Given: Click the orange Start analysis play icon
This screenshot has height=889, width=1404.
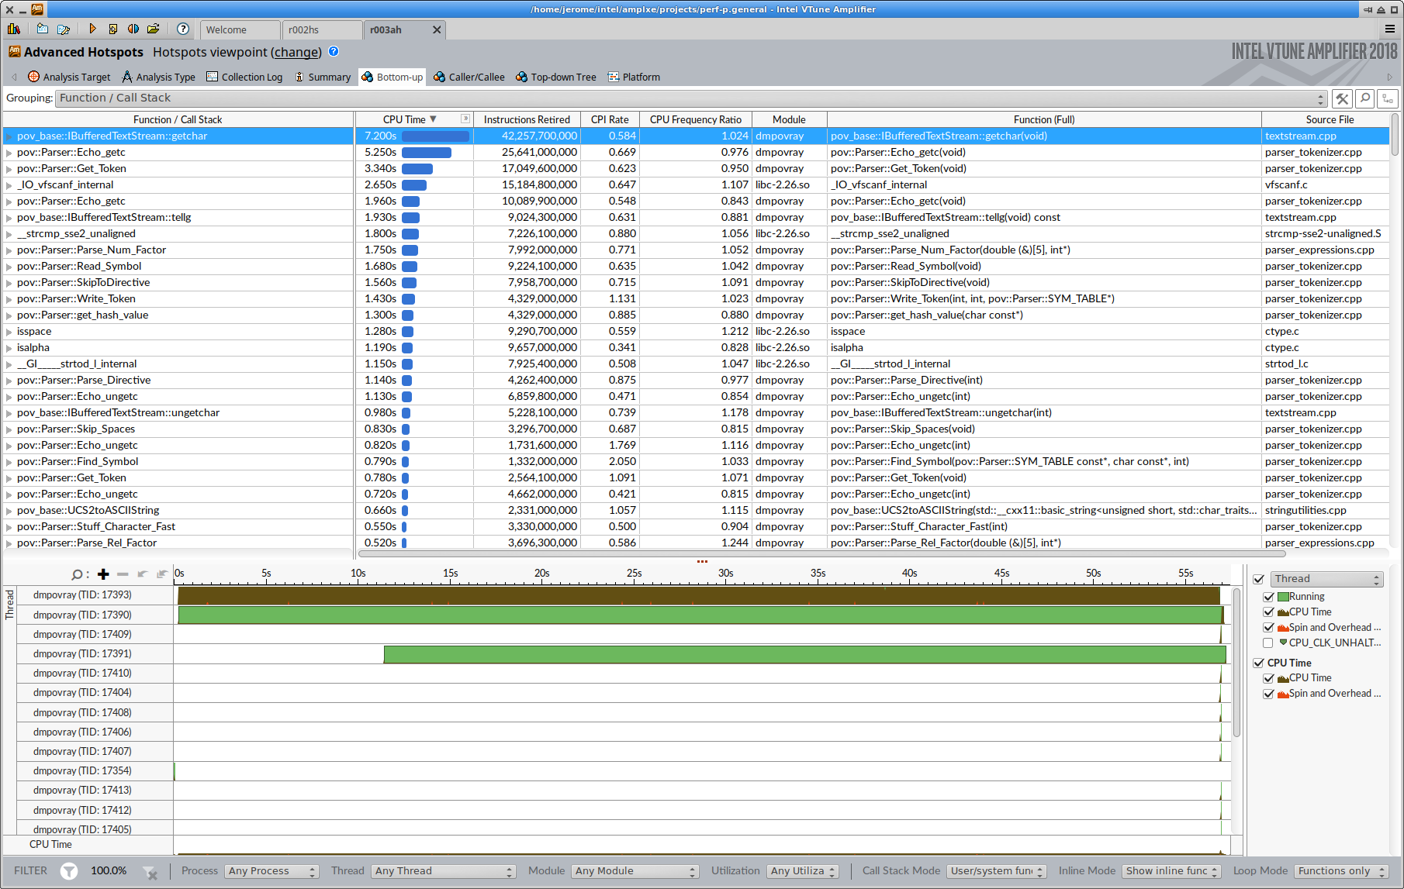Looking at the screenshot, I should (x=92, y=29).
